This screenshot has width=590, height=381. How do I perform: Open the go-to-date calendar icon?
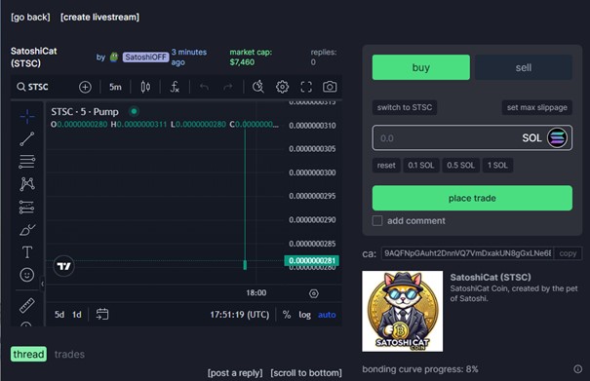pyautogui.click(x=102, y=314)
